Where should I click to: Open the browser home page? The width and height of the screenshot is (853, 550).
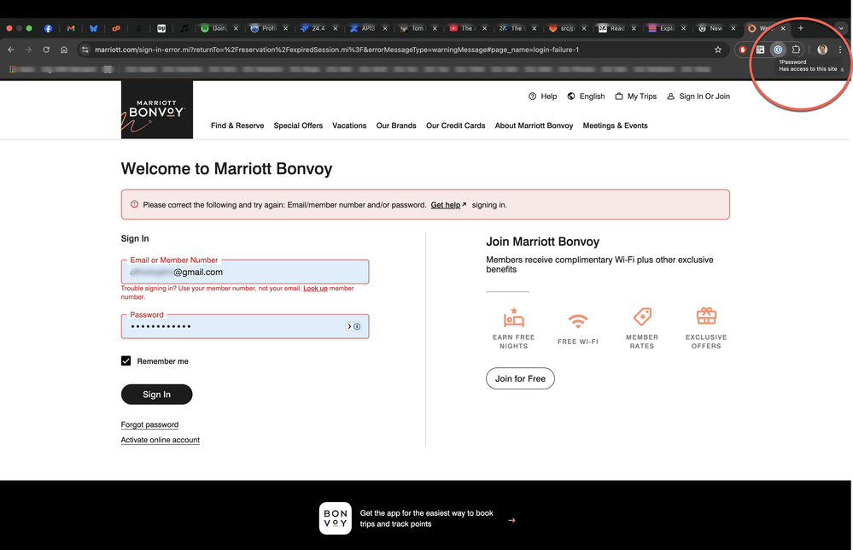coord(64,50)
